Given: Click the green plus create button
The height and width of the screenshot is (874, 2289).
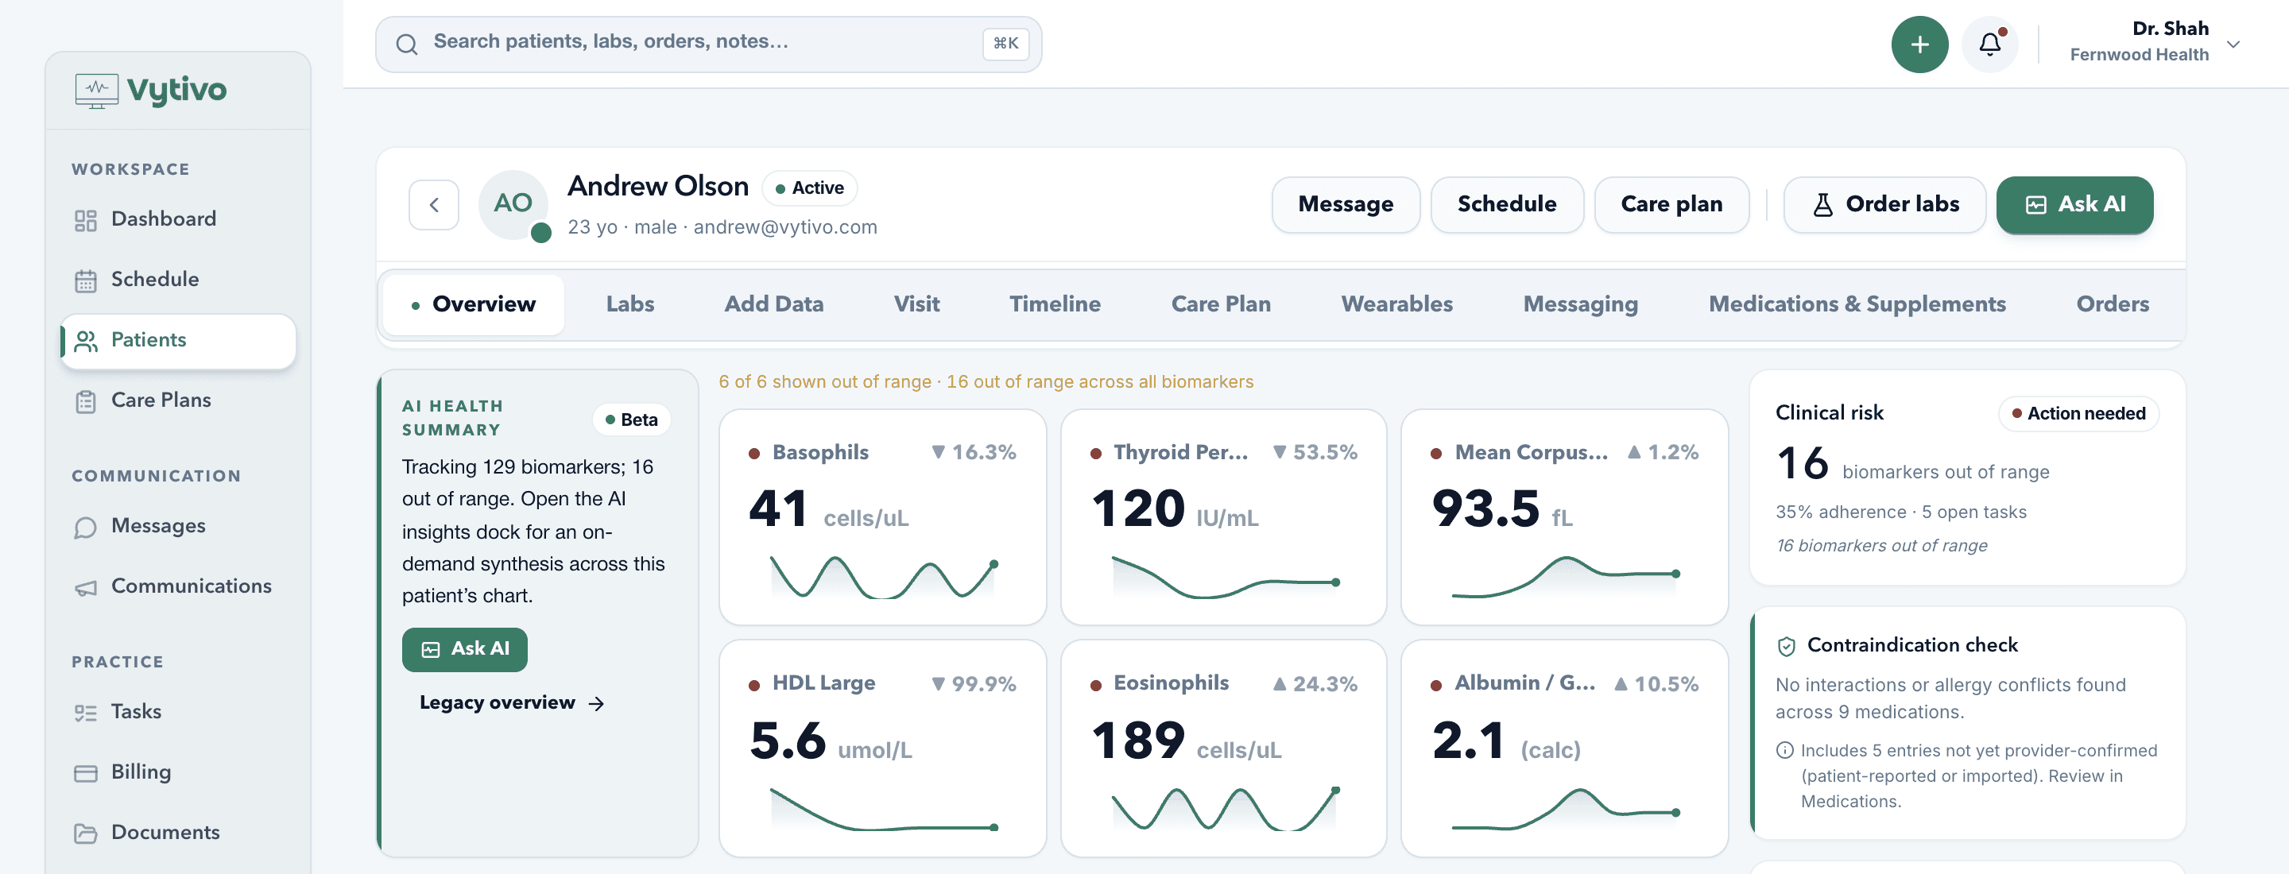Looking at the screenshot, I should click(x=1919, y=44).
